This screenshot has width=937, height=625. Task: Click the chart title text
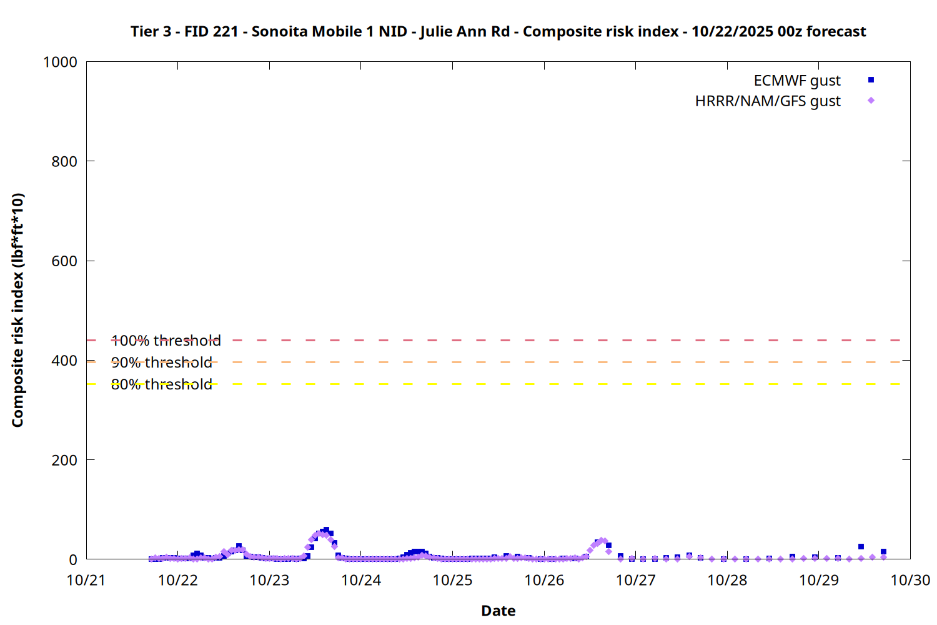pyautogui.click(x=498, y=31)
